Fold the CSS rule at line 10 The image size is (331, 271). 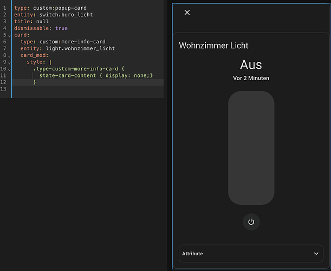(x=10, y=69)
